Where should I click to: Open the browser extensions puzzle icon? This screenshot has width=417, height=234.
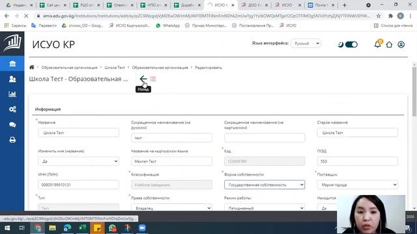[x=390, y=16]
